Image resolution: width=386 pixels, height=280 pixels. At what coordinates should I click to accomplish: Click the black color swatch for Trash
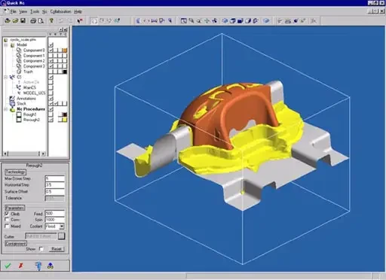[65, 72]
